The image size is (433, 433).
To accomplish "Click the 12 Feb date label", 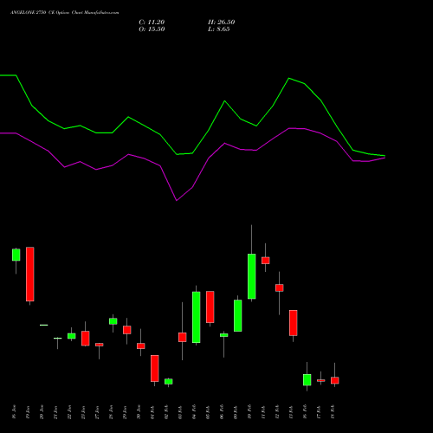I will pos(277,412).
